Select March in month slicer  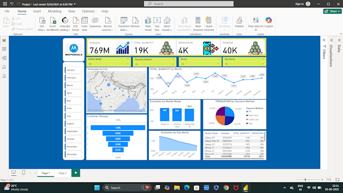(x=74, y=85)
